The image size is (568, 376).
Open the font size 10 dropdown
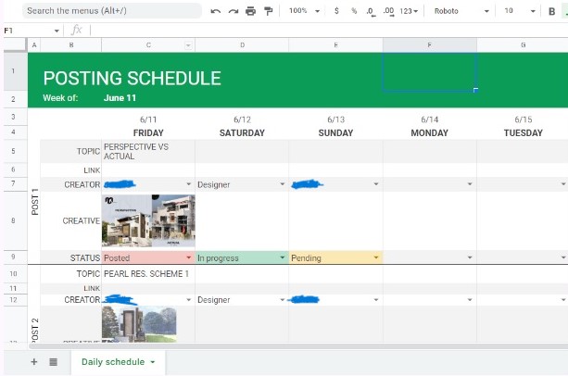(520, 11)
